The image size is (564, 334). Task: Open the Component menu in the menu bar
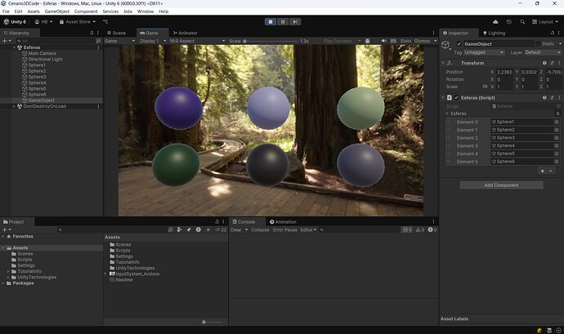(x=86, y=11)
